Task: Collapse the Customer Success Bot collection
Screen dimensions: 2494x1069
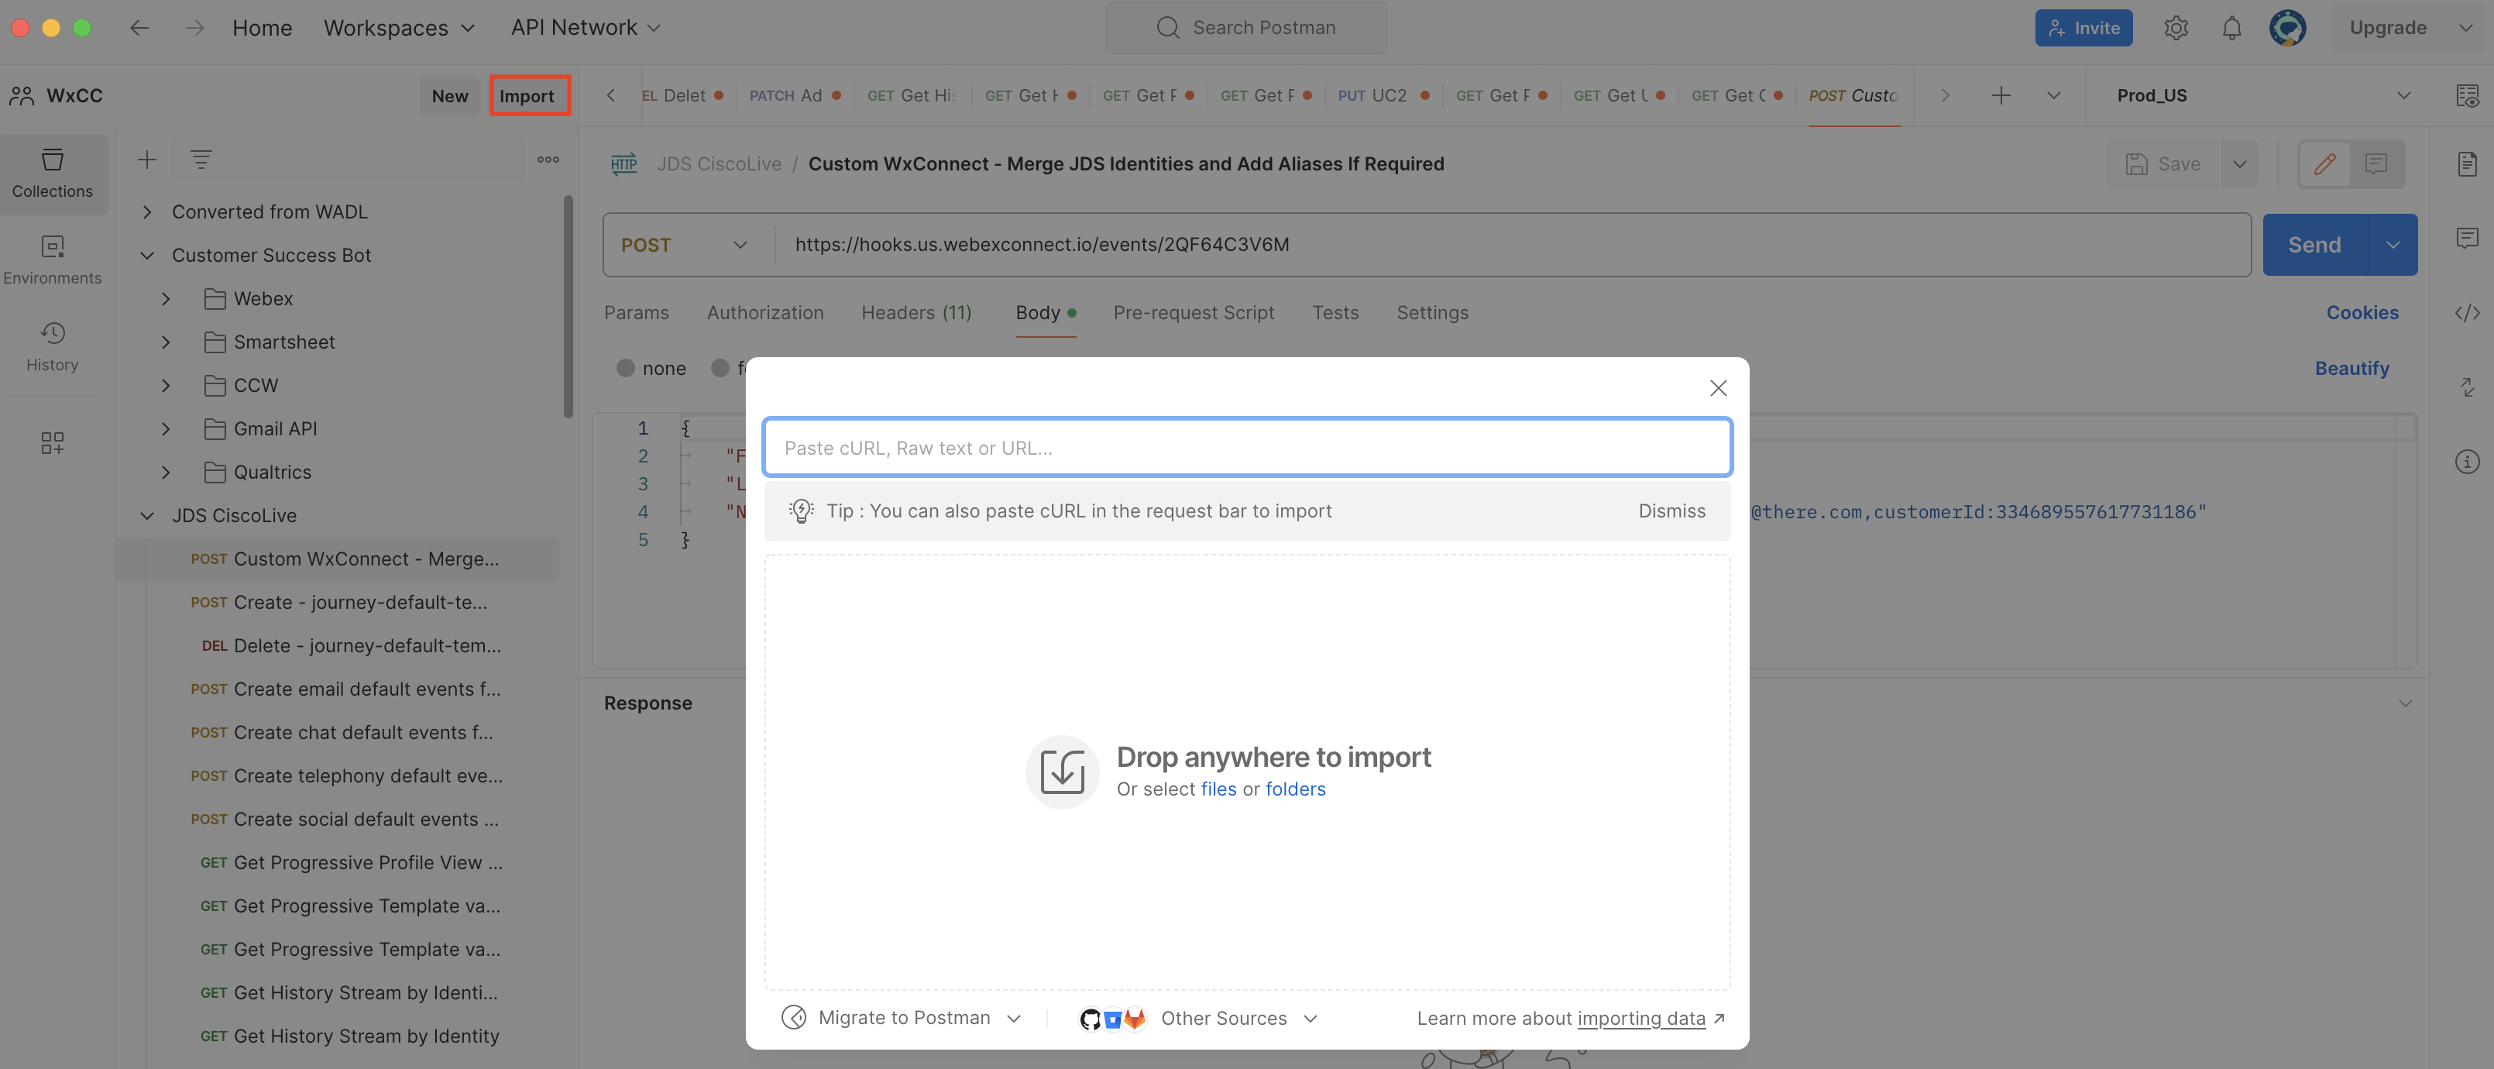Action: pyautogui.click(x=146, y=255)
